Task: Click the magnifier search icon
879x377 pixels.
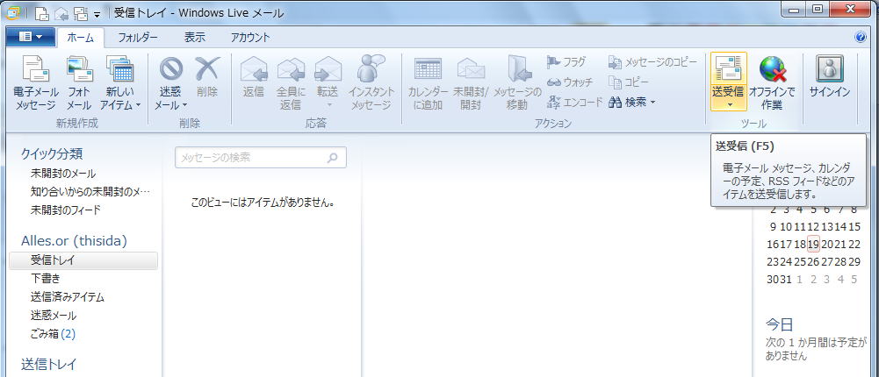Action: click(x=333, y=158)
